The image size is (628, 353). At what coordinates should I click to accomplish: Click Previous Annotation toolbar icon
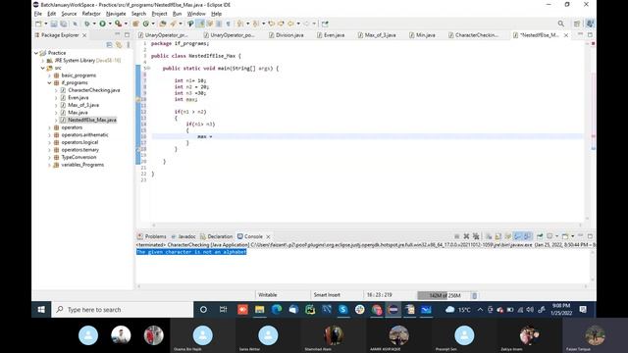click(256, 24)
